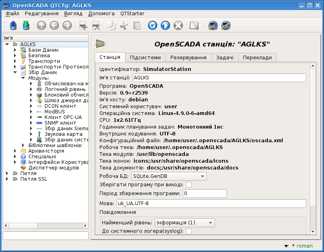The height and width of the screenshot is (252, 324).
Task: Click the Delete item toolbar icon
Action: click(96, 26)
